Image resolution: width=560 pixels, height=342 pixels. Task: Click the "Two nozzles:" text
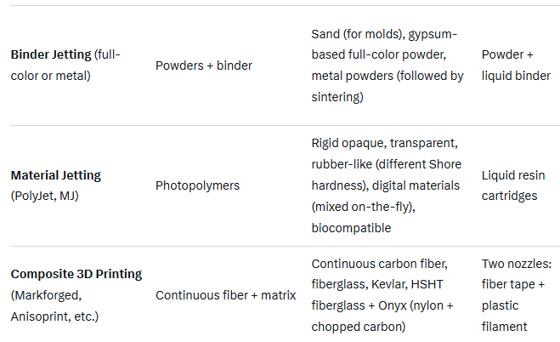point(518,264)
